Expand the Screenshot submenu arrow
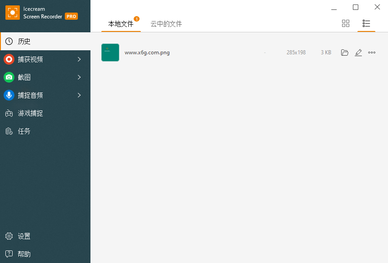The width and height of the screenshot is (388, 263). (x=79, y=77)
